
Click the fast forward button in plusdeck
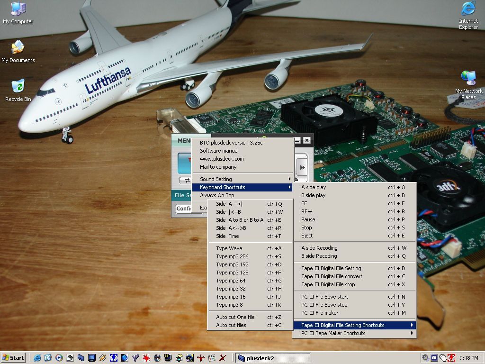click(302, 167)
